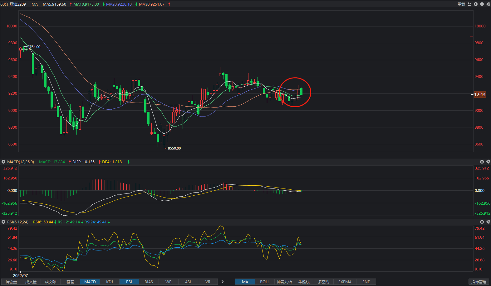Zoom out with the minus circle icon

coord(482,4)
